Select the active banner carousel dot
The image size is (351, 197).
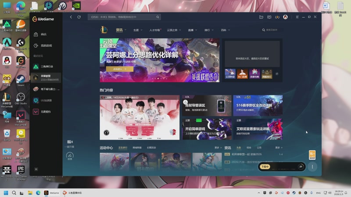(x=158, y=78)
